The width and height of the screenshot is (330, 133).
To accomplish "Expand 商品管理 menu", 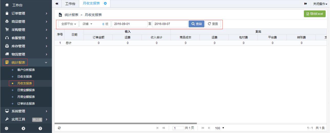I will pyautogui.click(x=46, y=22).
